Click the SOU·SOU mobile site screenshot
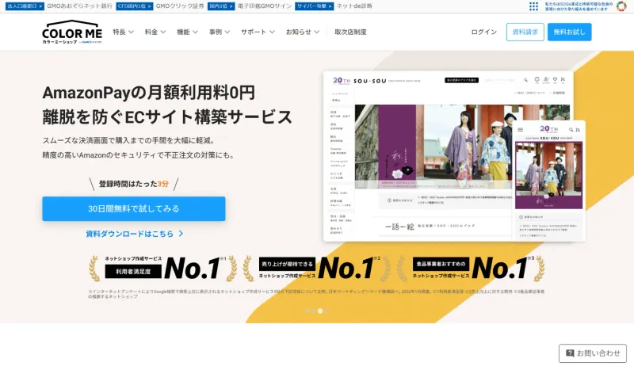The height and width of the screenshot is (370, 634). (548, 181)
